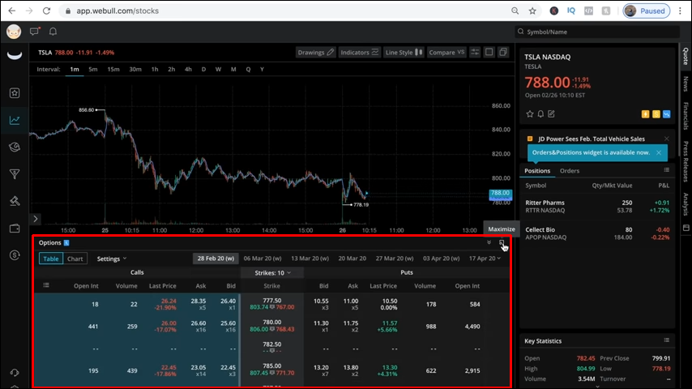Dismiss the JD Power news banner
This screenshot has height=389, width=692.
[x=666, y=139]
